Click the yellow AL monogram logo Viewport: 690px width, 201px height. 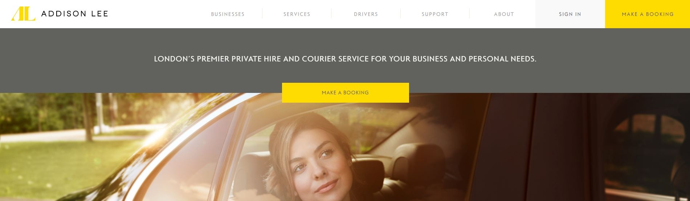[x=23, y=14]
